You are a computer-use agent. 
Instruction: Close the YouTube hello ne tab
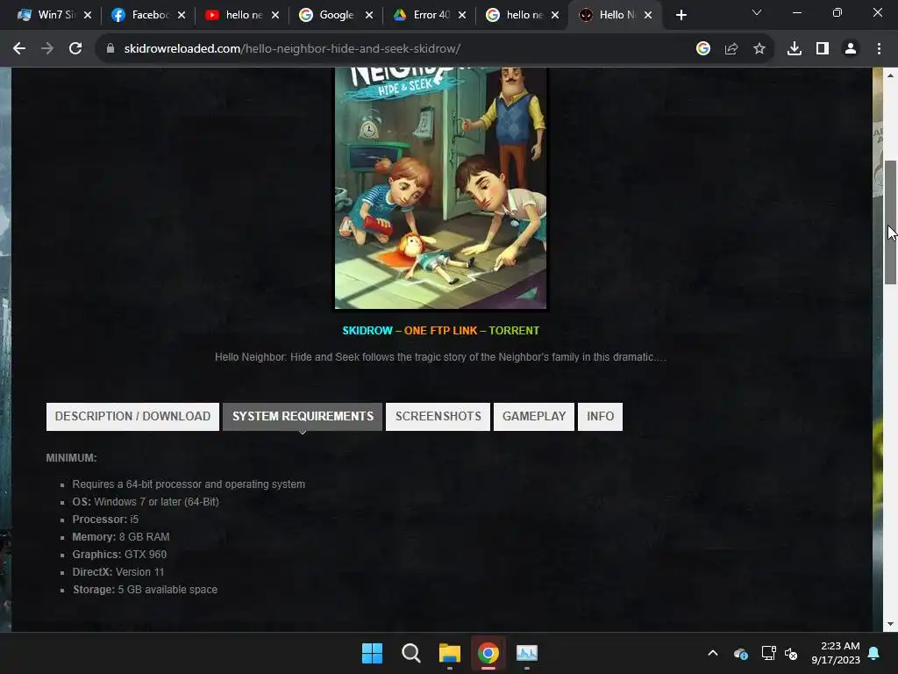[275, 15]
